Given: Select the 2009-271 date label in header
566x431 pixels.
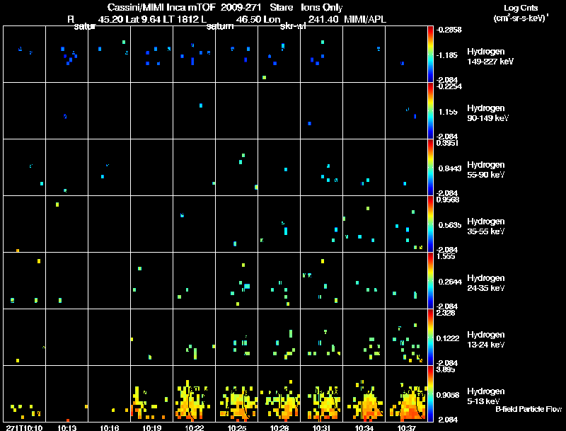Looking at the screenshot, I should point(241,7).
